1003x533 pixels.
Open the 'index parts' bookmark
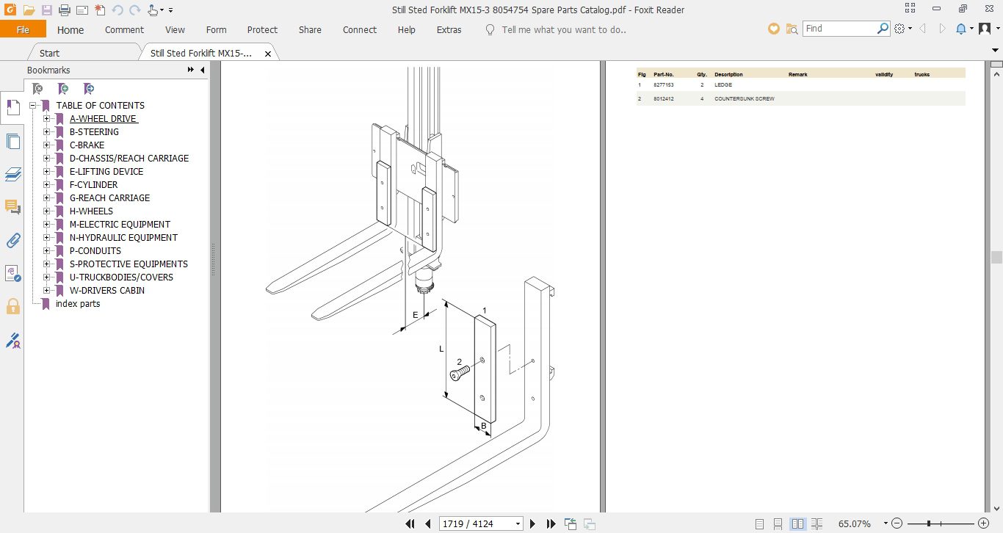(78, 304)
